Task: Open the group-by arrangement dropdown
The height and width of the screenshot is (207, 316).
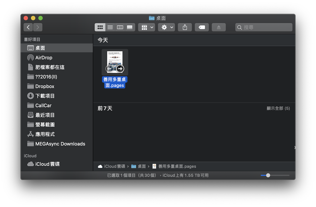Action: click(147, 27)
